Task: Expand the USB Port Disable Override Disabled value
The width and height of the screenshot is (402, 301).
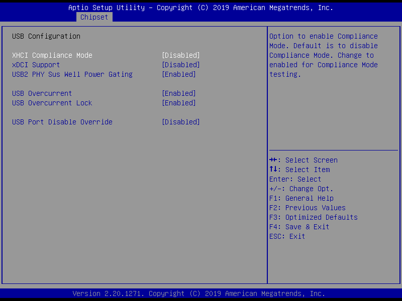Action: point(181,122)
